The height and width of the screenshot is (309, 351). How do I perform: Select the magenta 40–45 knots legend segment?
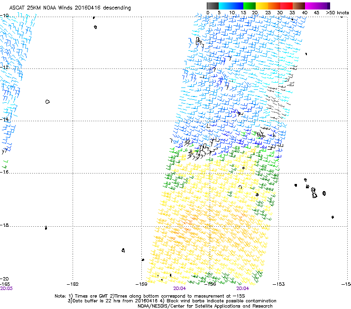tap(311, 6)
